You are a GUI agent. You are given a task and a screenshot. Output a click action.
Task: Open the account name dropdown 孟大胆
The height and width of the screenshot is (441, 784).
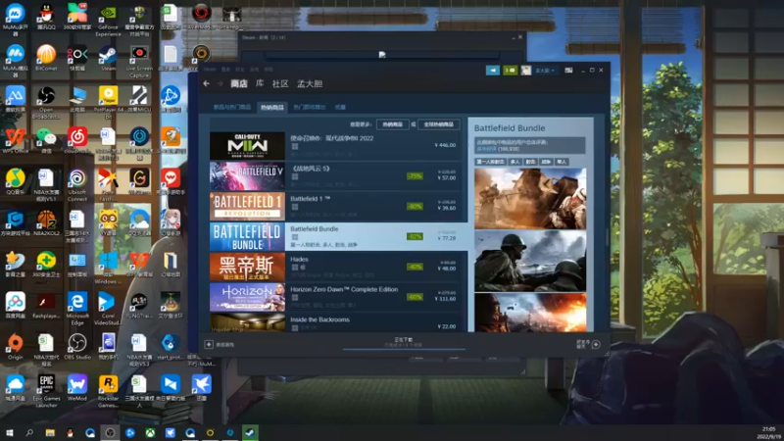545,71
